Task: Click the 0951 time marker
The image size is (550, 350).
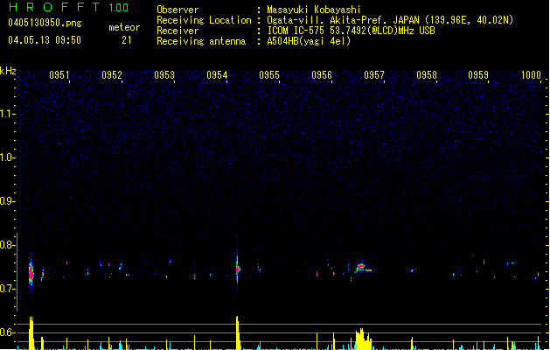Action: (59, 75)
